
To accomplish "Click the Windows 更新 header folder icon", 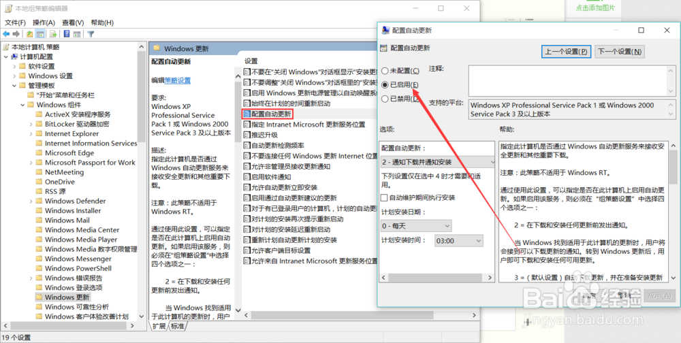I will tap(157, 48).
